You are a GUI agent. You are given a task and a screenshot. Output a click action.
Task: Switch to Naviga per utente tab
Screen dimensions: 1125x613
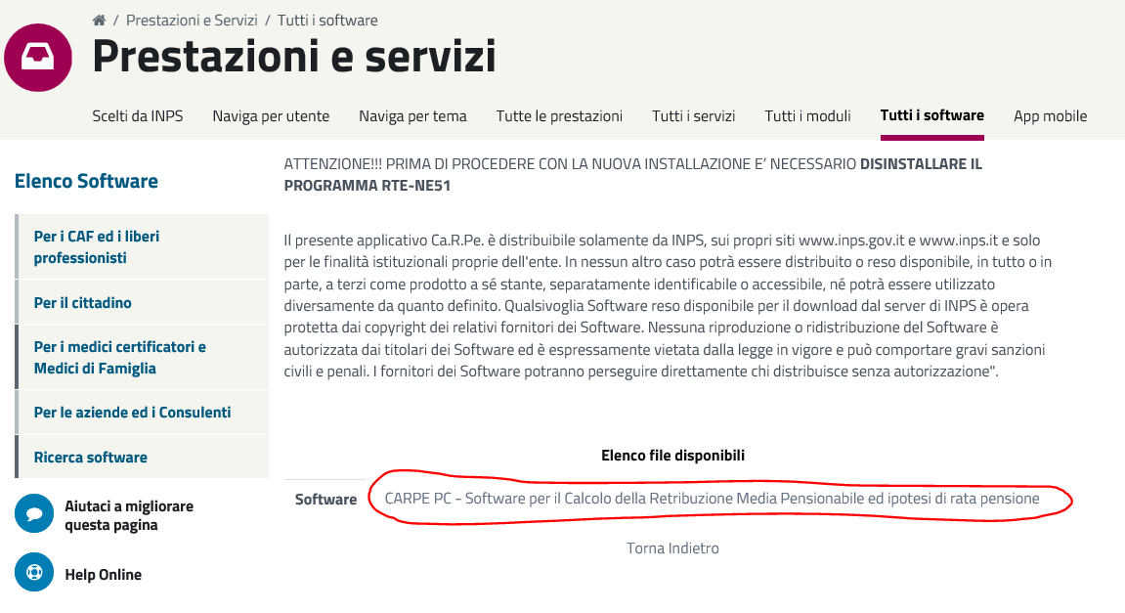pos(271,115)
